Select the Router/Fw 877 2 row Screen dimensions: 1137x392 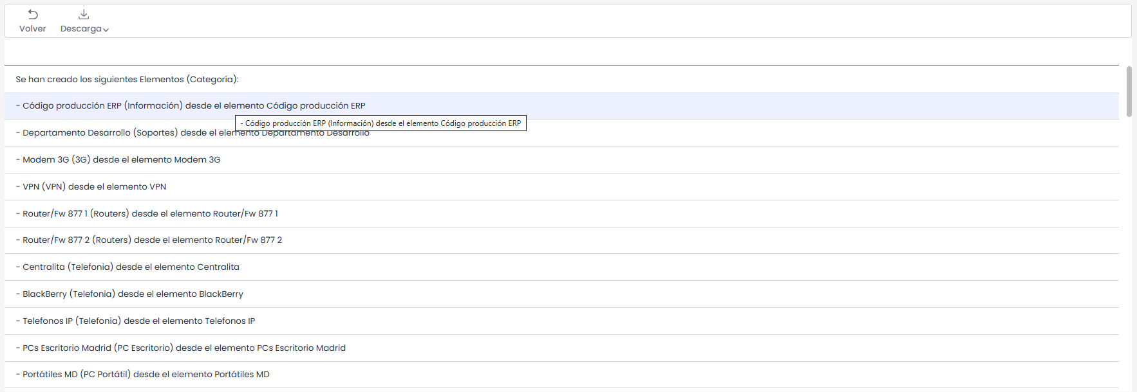click(x=152, y=240)
